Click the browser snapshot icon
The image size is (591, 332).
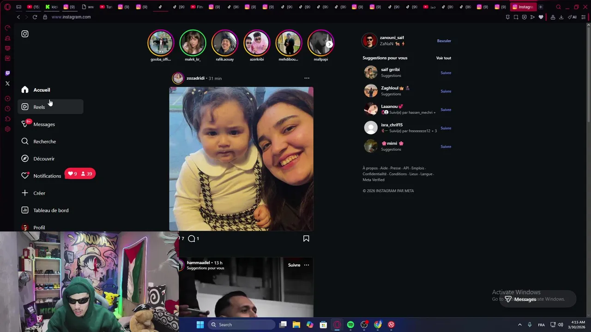[516, 17]
